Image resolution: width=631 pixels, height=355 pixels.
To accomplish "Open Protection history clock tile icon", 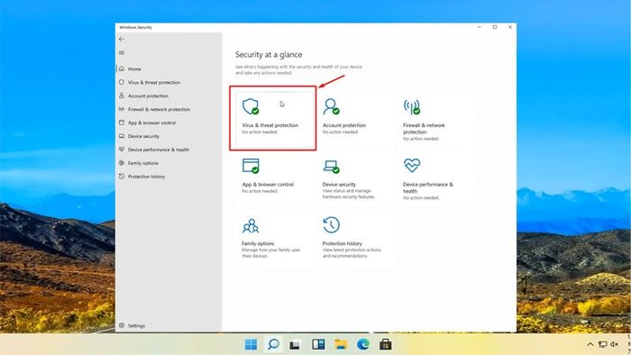I will [331, 224].
